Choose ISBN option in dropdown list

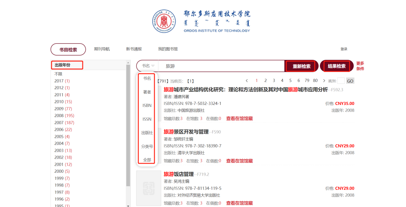(x=147, y=106)
